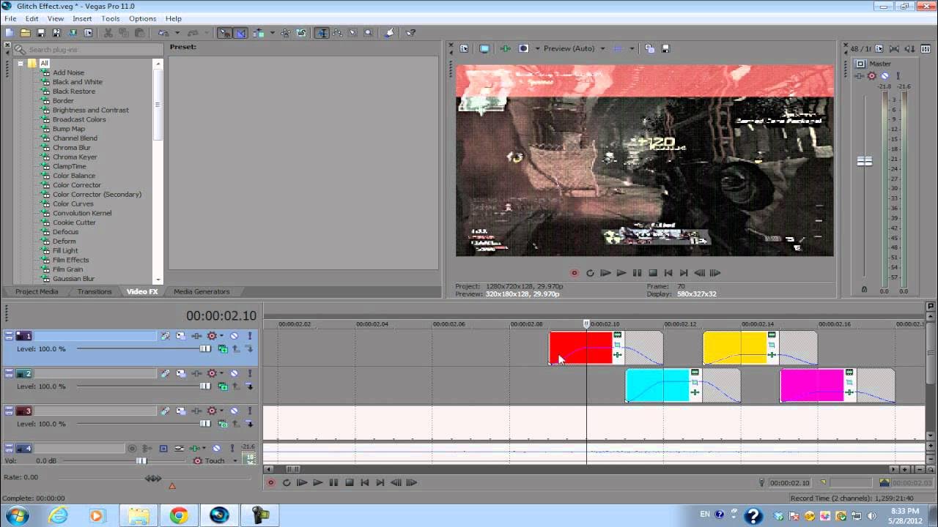The width and height of the screenshot is (938, 527).
Task: Open the preview Overlays grid dropdown
Action: (x=631, y=48)
